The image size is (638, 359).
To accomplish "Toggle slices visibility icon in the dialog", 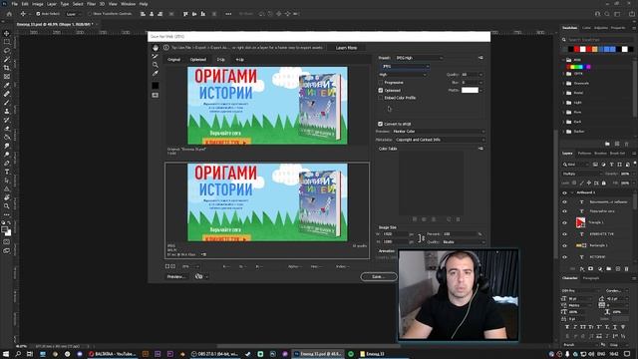I will click(x=156, y=96).
